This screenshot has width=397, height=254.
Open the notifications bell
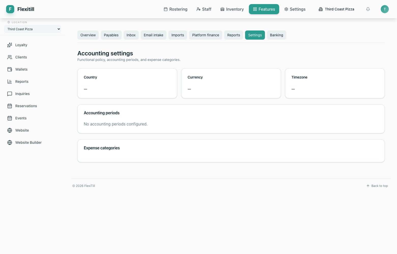pyautogui.click(x=368, y=9)
